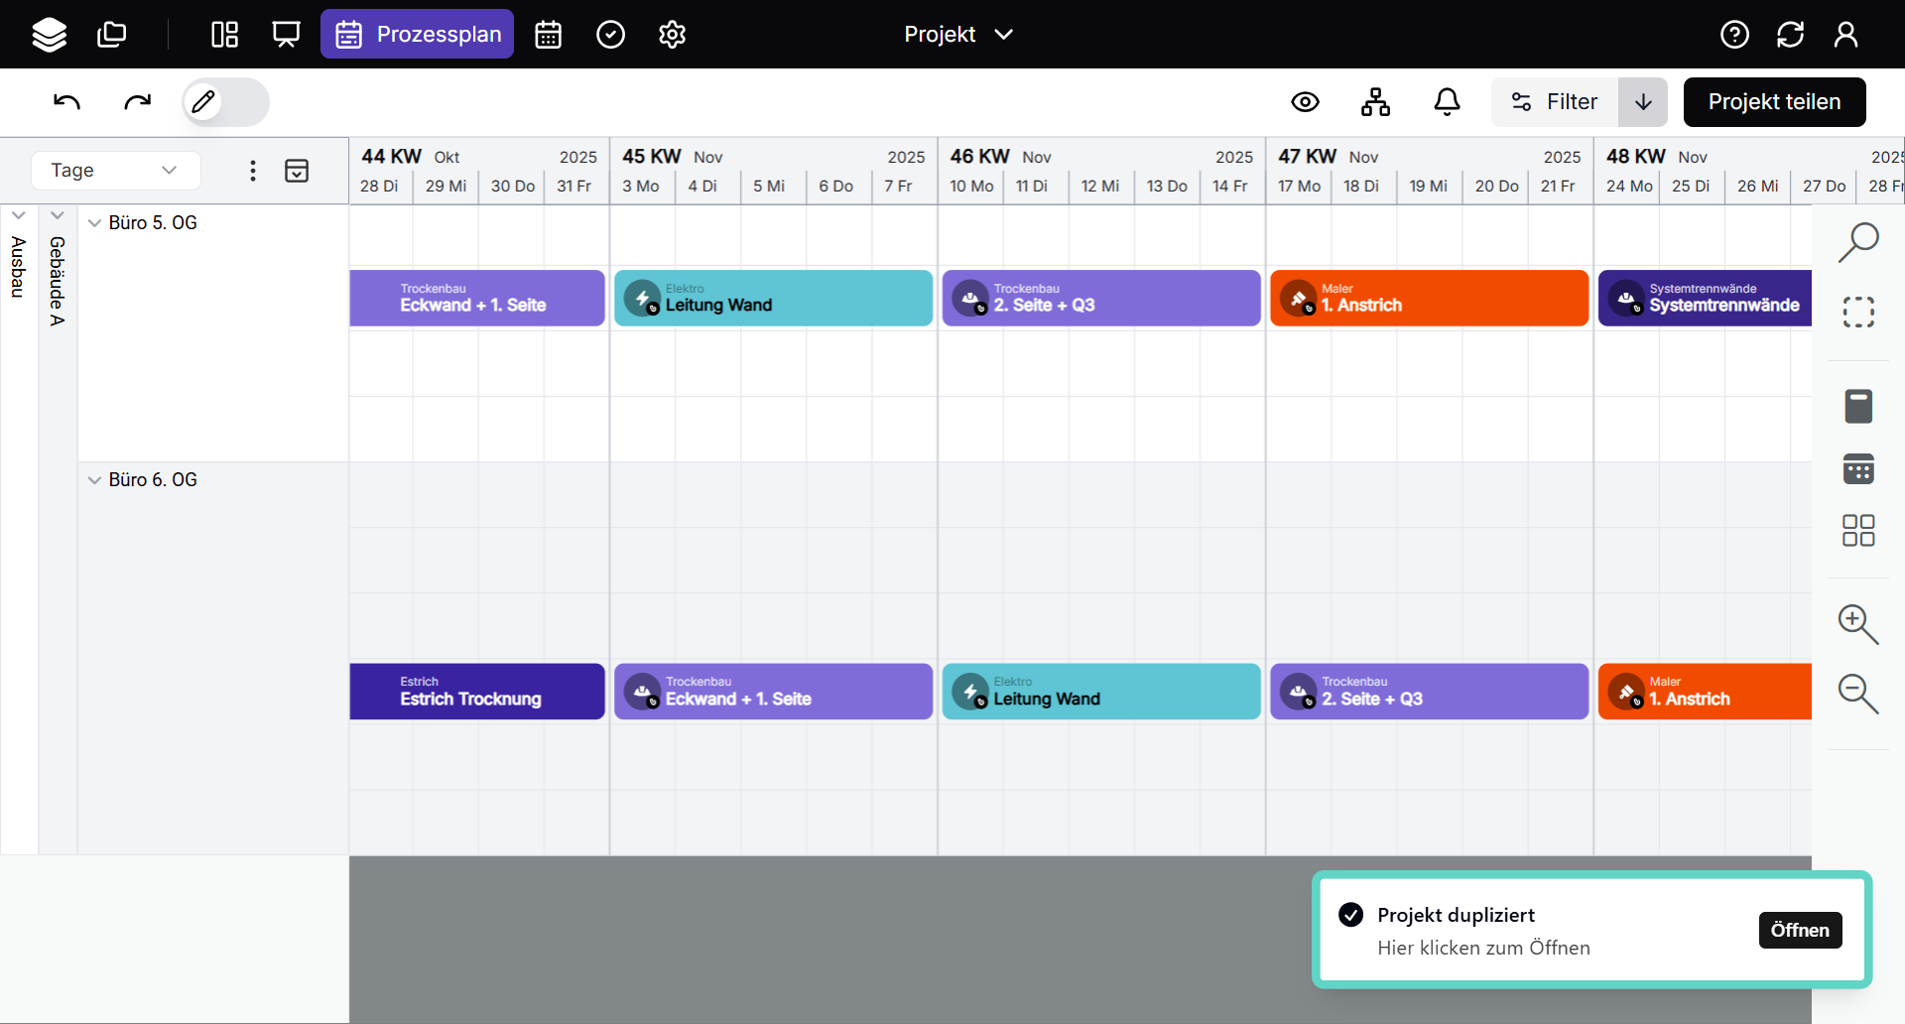Open the hierarchy structure icon

(x=1375, y=102)
